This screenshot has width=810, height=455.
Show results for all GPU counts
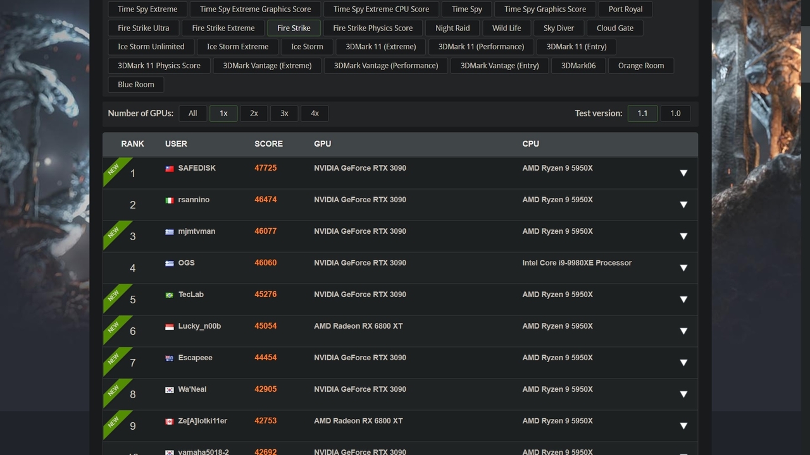tap(193, 113)
